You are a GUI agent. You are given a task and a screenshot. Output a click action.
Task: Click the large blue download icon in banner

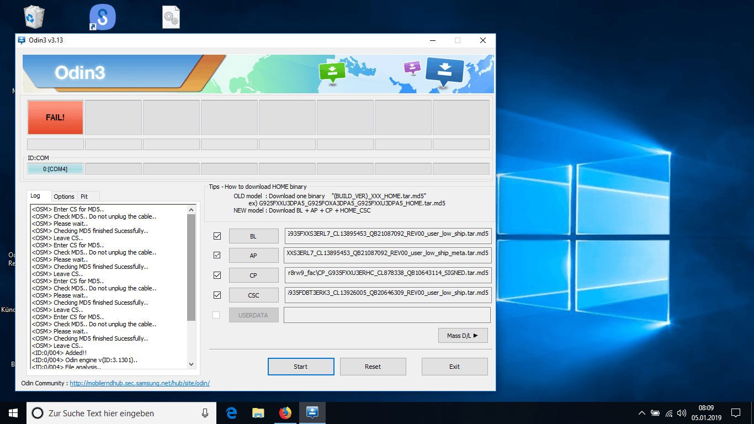(446, 73)
